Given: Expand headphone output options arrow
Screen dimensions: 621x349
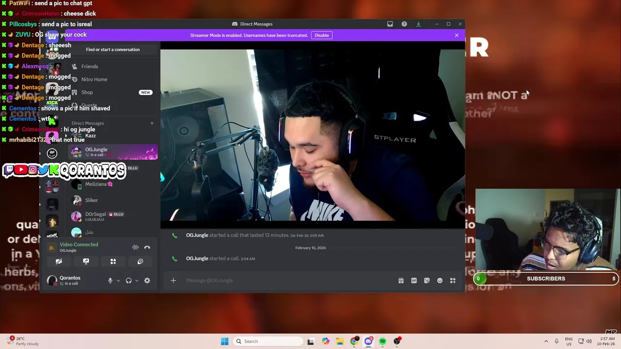Looking at the screenshot, I should pyautogui.click(x=136, y=281).
